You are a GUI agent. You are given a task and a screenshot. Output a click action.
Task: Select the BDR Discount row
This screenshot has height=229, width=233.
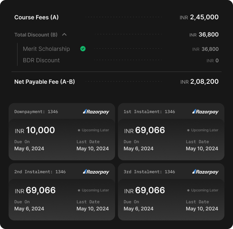[121, 60]
